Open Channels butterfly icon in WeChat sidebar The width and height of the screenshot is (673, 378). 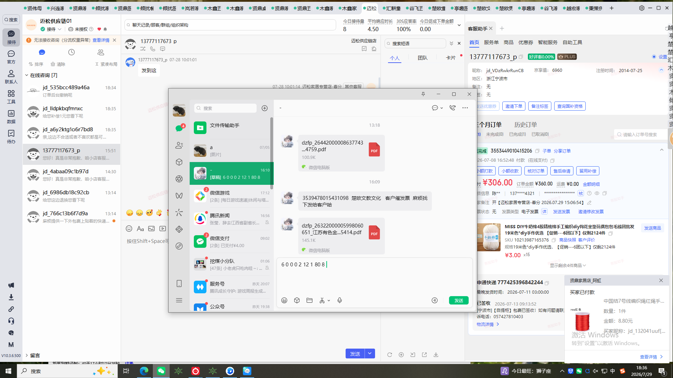(179, 196)
